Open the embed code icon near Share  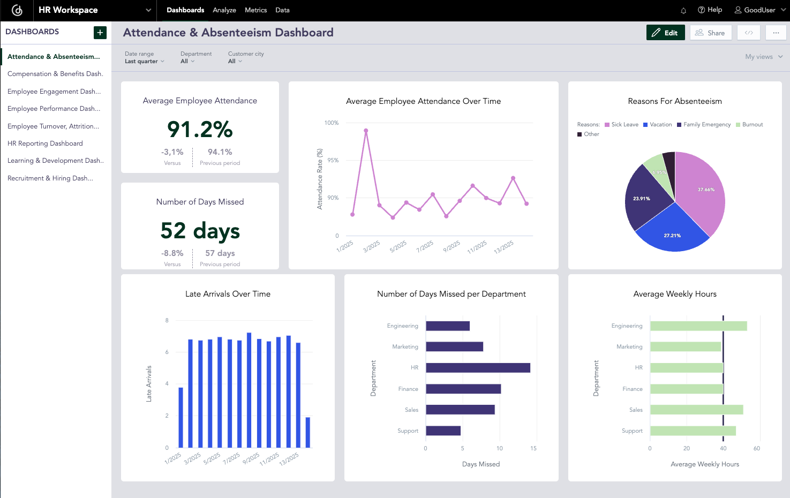pos(748,32)
